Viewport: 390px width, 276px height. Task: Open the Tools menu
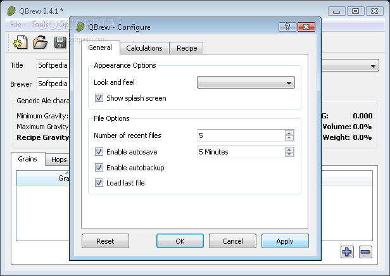point(40,25)
